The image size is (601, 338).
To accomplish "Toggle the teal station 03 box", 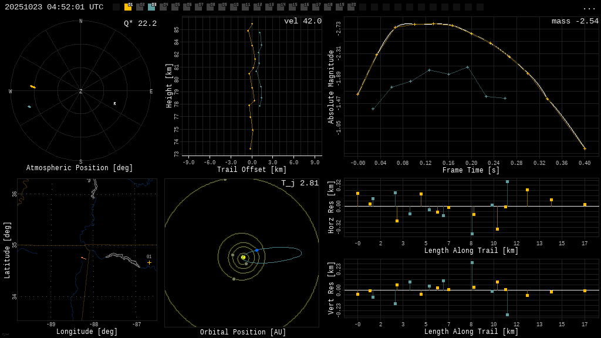I will [151, 7].
